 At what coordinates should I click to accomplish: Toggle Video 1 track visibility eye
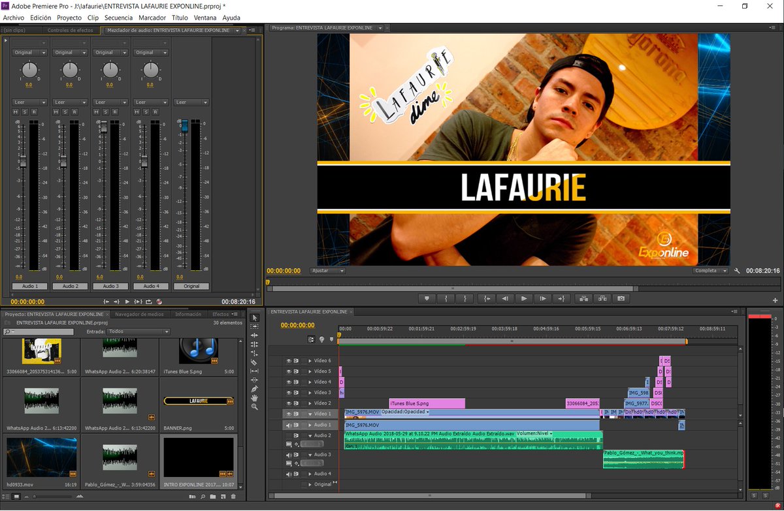click(x=288, y=414)
